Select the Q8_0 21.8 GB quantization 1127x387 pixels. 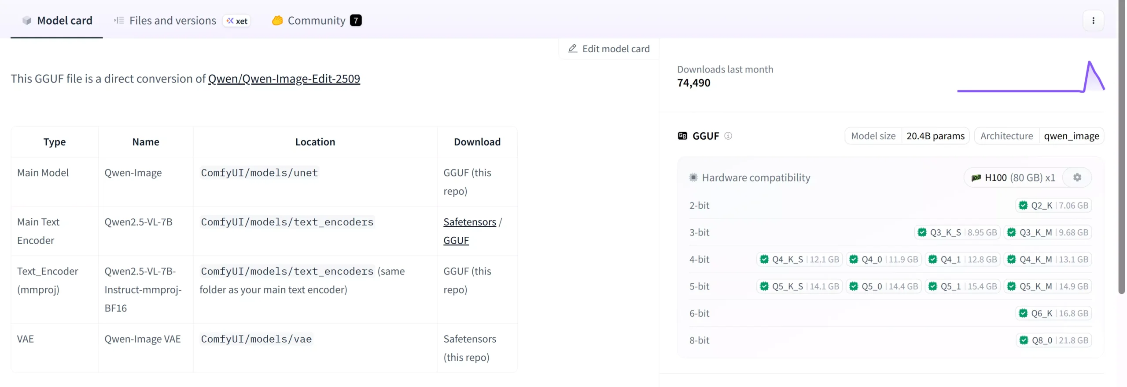[1054, 340]
